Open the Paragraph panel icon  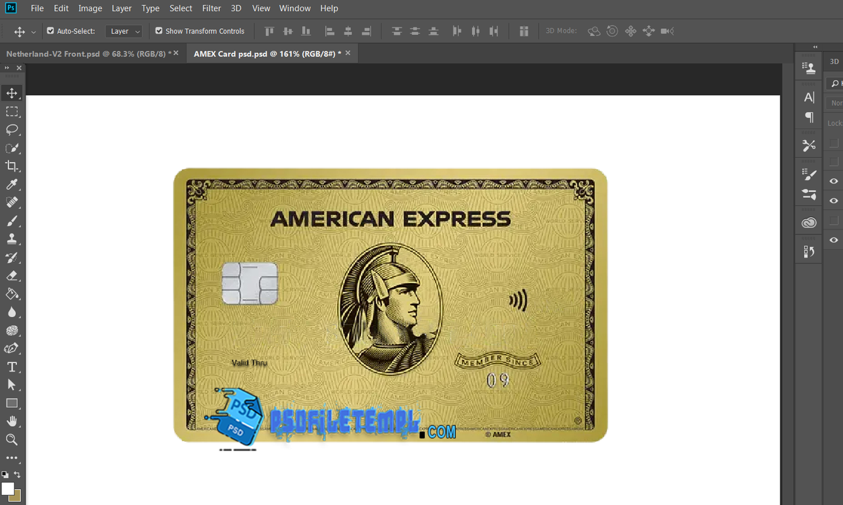(809, 117)
